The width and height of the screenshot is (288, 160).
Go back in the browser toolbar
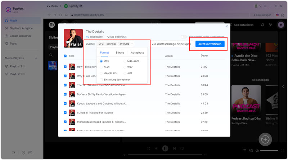[x=49, y=15]
